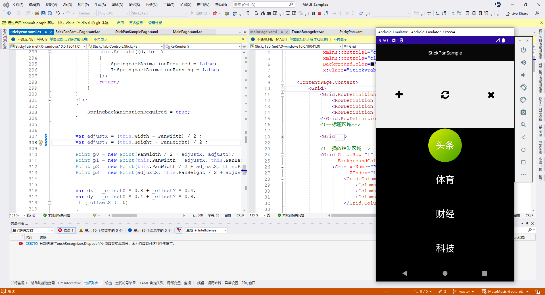Open the Git(G) menu
Image resolution: width=545 pixels, height=295 pixels.
(x=67, y=5)
